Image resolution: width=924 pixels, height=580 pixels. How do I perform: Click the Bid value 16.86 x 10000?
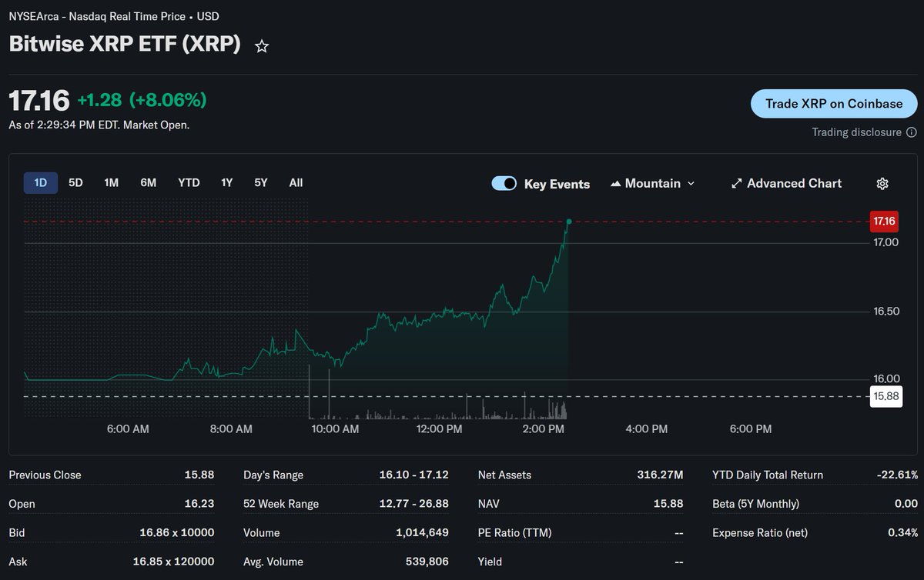[x=176, y=532]
